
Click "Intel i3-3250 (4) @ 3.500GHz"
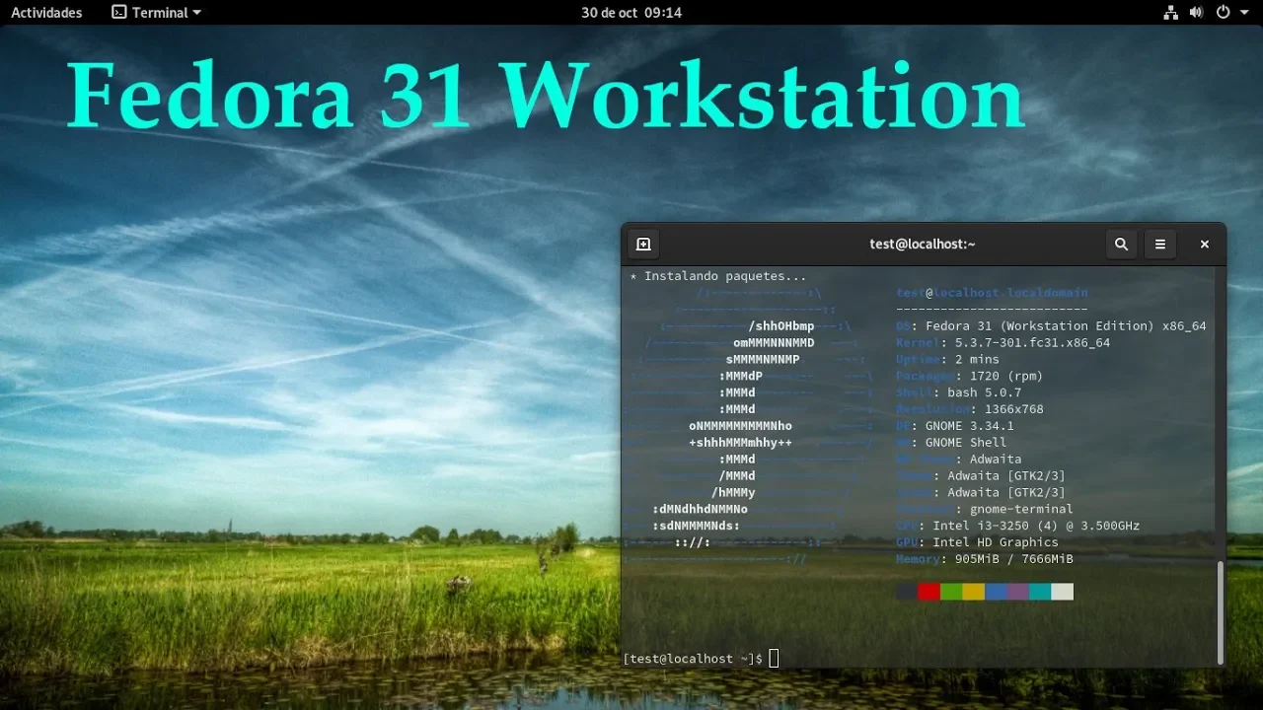pyautogui.click(x=1036, y=527)
